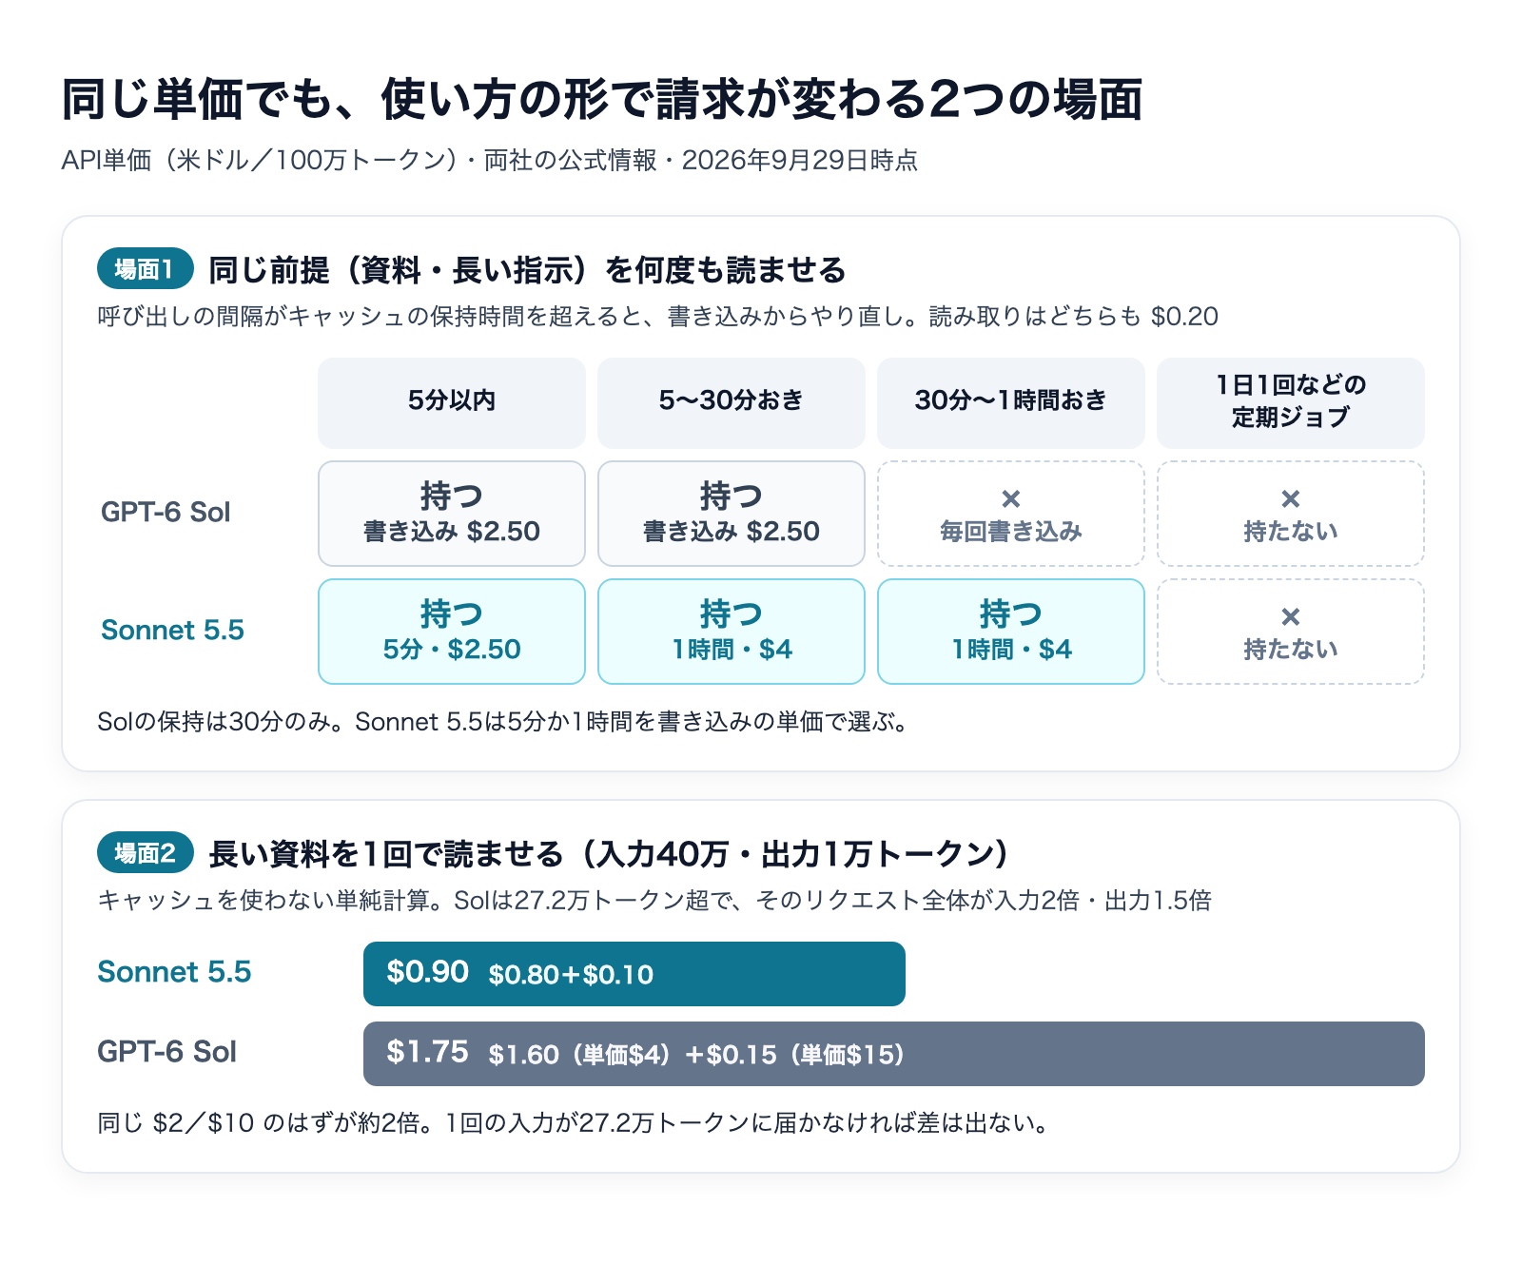Screen dimensions: 1522x1265
Task: Select the 30分〜1時間おき column header
Action: [1011, 402]
